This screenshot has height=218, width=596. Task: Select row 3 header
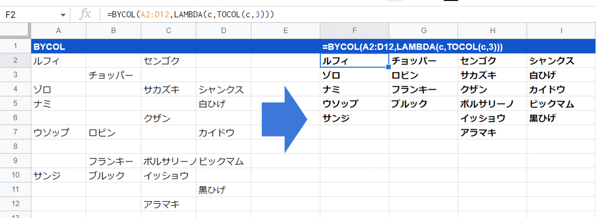click(15, 76)
